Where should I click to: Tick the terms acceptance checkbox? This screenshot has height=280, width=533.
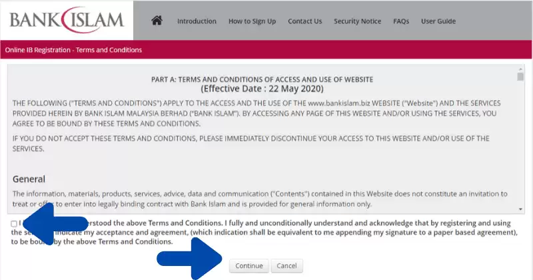14,223
